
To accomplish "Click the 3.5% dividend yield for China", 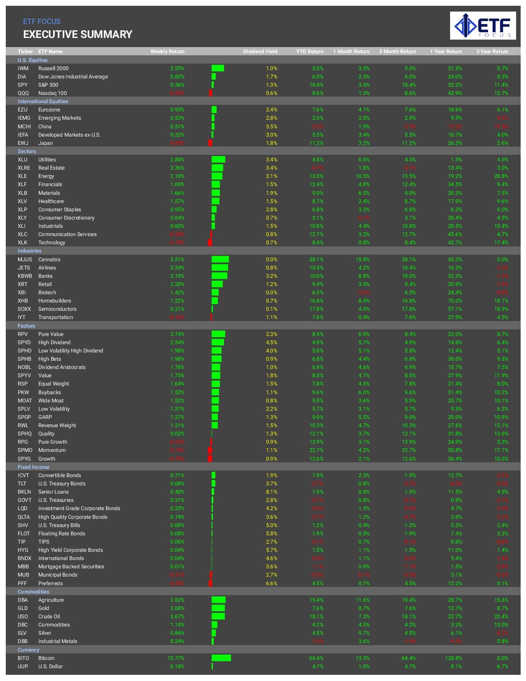I will pyautogui.click(x=271, y=126).
